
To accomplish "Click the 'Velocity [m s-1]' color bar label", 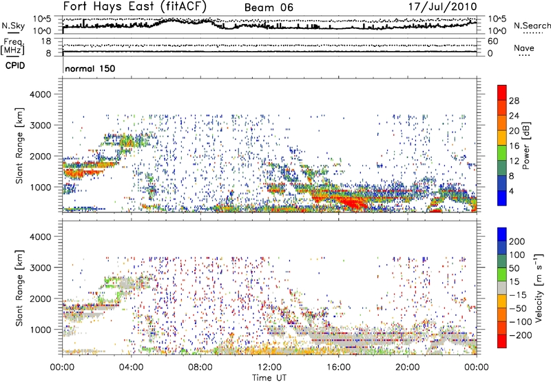I will [x=539, y=288].
